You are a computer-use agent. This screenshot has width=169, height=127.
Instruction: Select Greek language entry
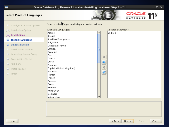(72, 84)
